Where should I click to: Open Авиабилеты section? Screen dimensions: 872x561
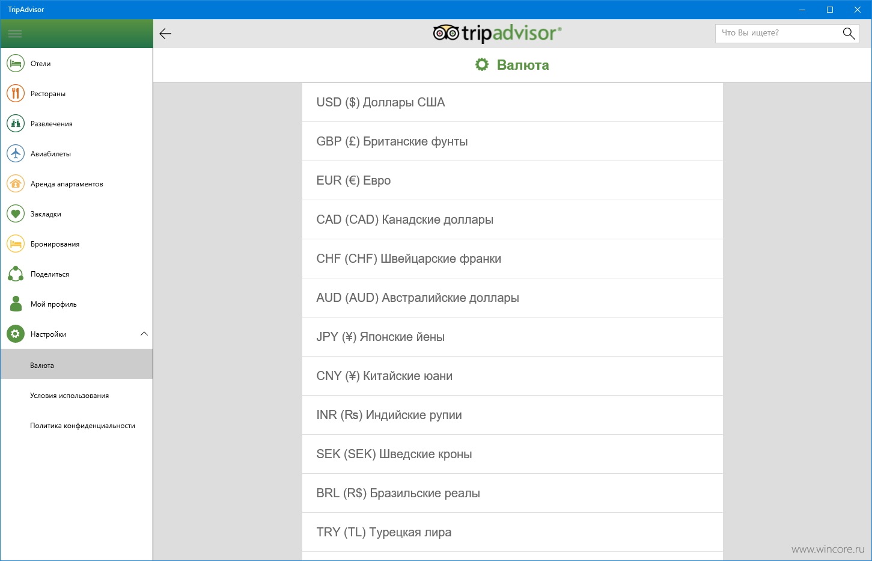pos(76,153)
